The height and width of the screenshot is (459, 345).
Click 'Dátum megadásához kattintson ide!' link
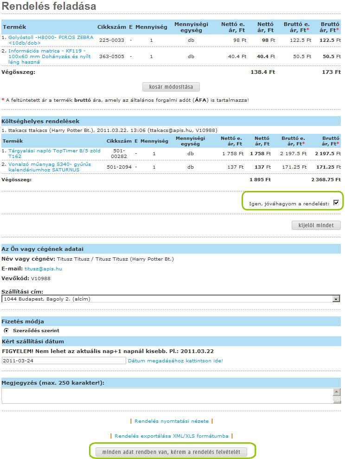tap(175, 361)
